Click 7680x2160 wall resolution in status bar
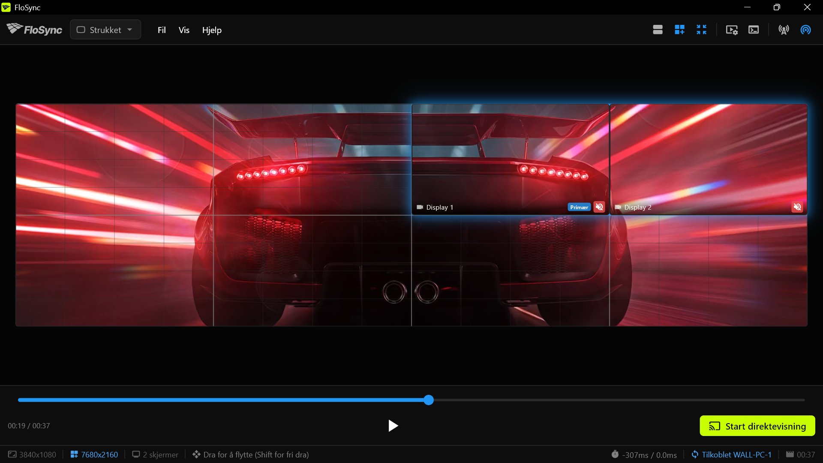823x463 pixels. pyautogui.click(x=94, y=454)
